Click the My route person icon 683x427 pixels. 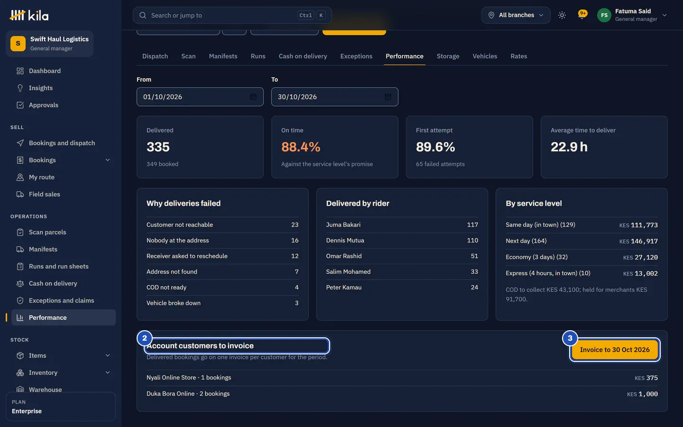(20, 177)
